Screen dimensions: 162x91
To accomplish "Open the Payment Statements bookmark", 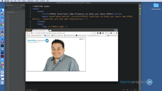I will [x=57, y=35].
